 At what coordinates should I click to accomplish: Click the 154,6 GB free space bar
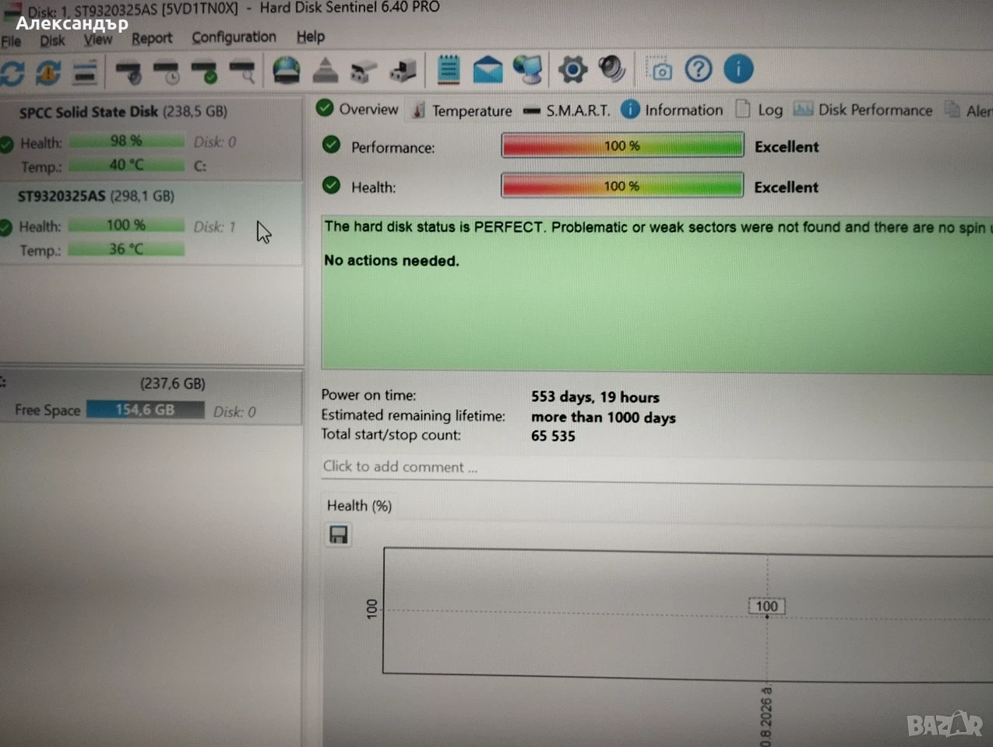tap(146, 410)
